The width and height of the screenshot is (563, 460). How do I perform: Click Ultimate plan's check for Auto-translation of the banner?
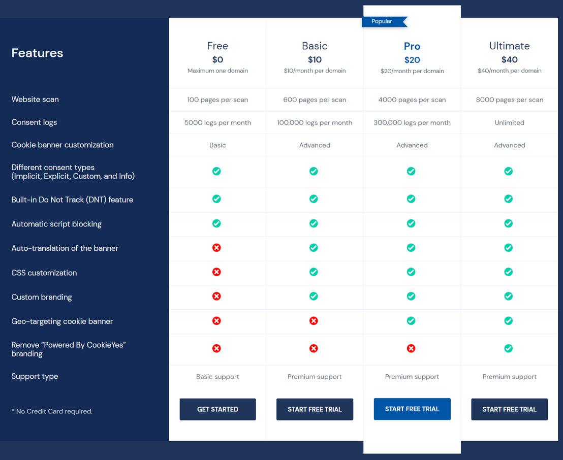pyautogui.click(x=509, y=248)
